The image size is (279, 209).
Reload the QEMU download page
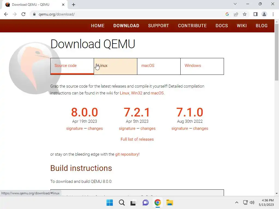23,14
